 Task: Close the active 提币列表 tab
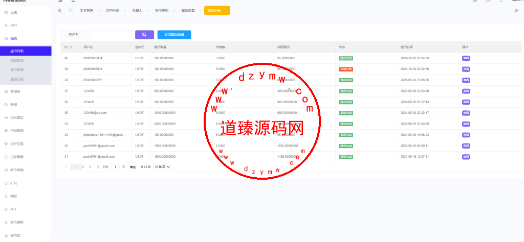(226, 11)
